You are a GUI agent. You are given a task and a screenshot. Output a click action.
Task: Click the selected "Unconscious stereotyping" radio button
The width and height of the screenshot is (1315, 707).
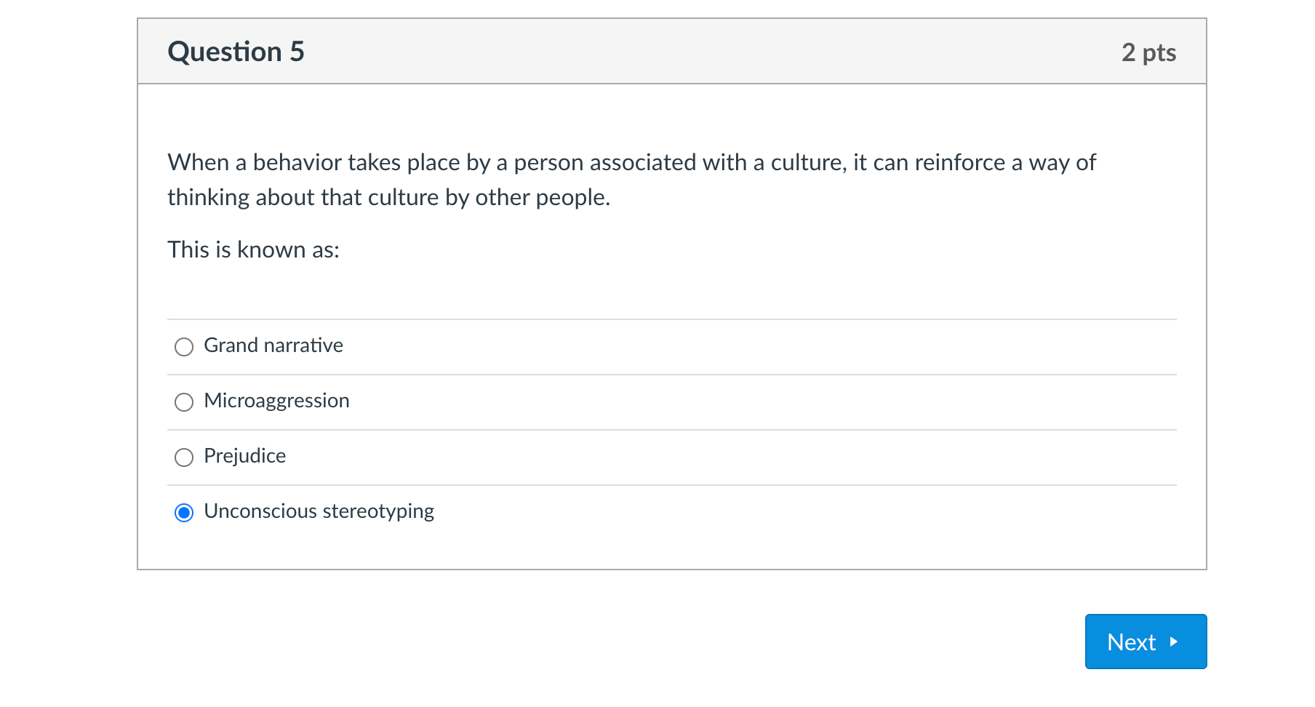184,513
